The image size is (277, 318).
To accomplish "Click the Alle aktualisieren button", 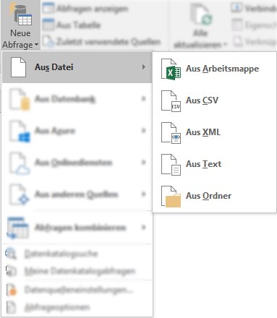I will 200,25.
